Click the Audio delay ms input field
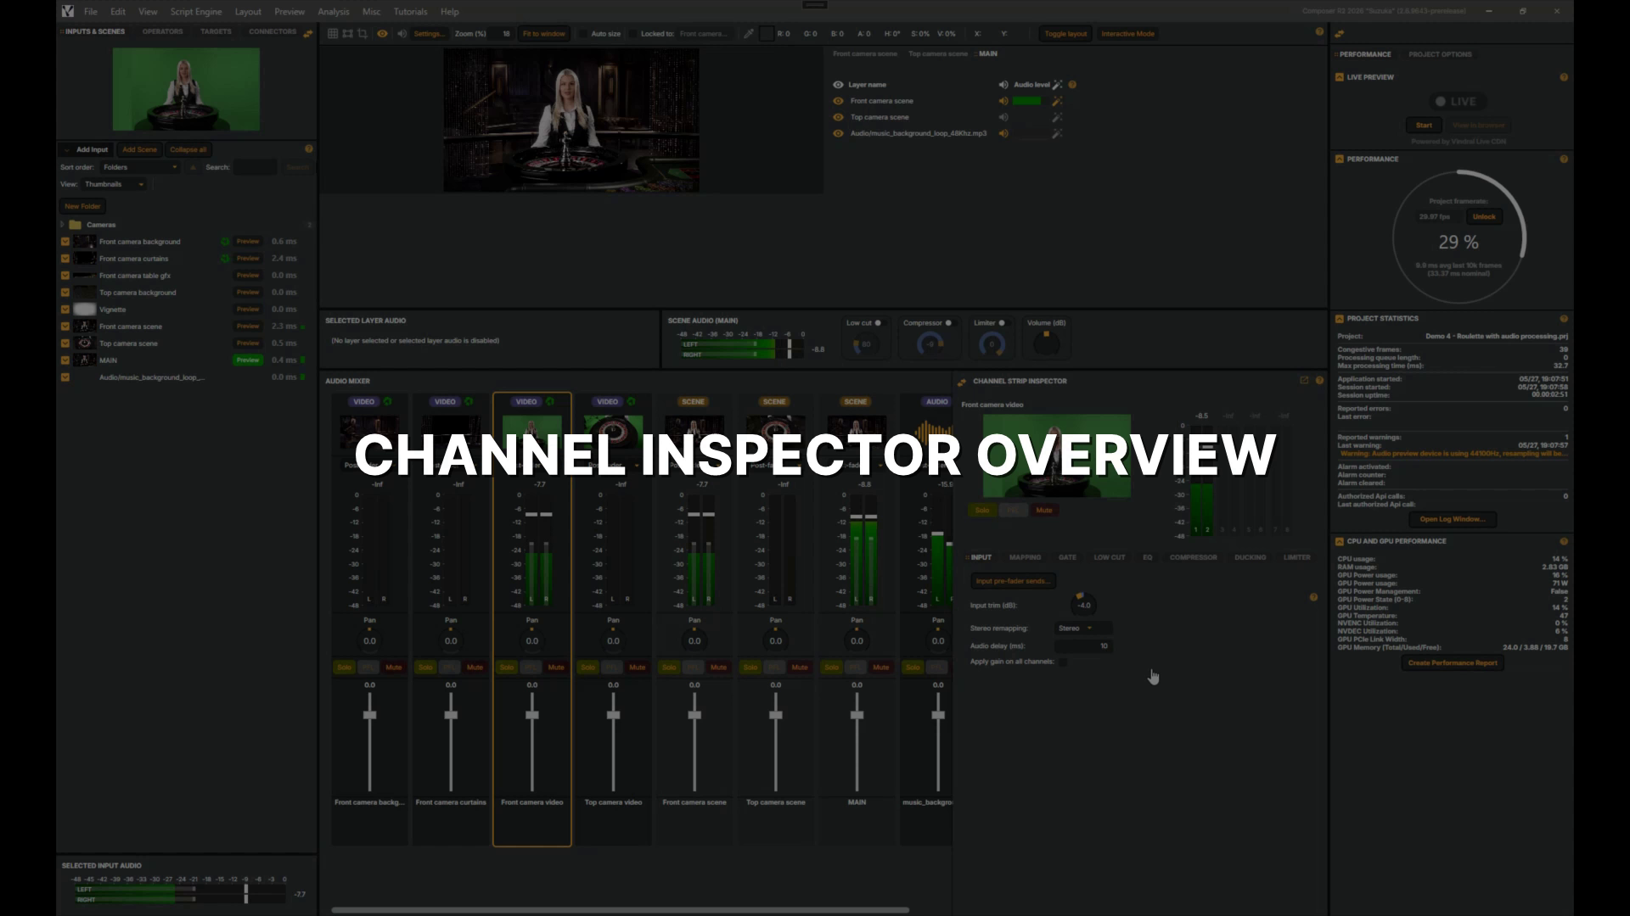 [1083, 646]
